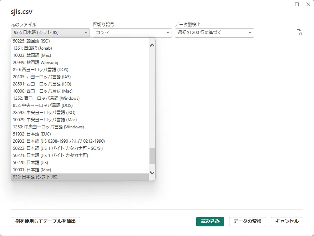The height and width of the screenshot is (236, 314).
Task: Select 50225: 韓国語 (ISO) encoding
Action: (x=80, y=41)
